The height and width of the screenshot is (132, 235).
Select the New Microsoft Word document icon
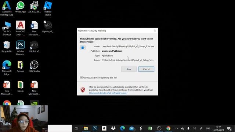coord(34,29)
